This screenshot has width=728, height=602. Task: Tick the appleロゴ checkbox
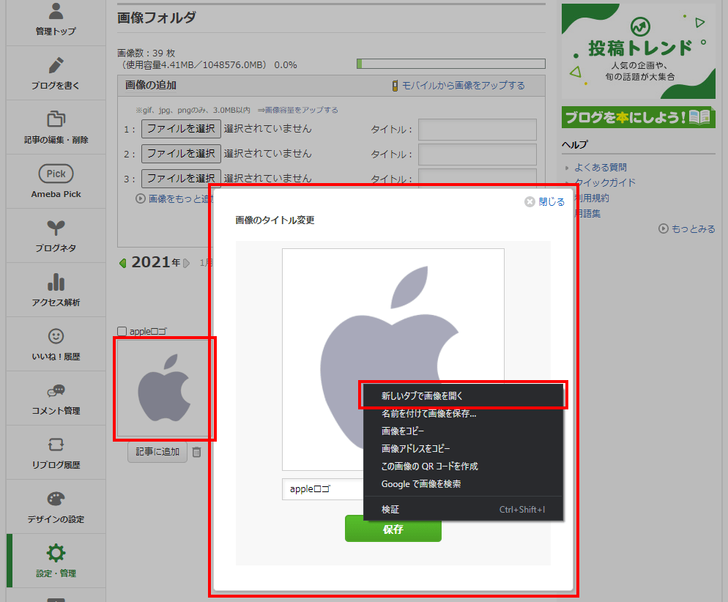pos(122,332)
